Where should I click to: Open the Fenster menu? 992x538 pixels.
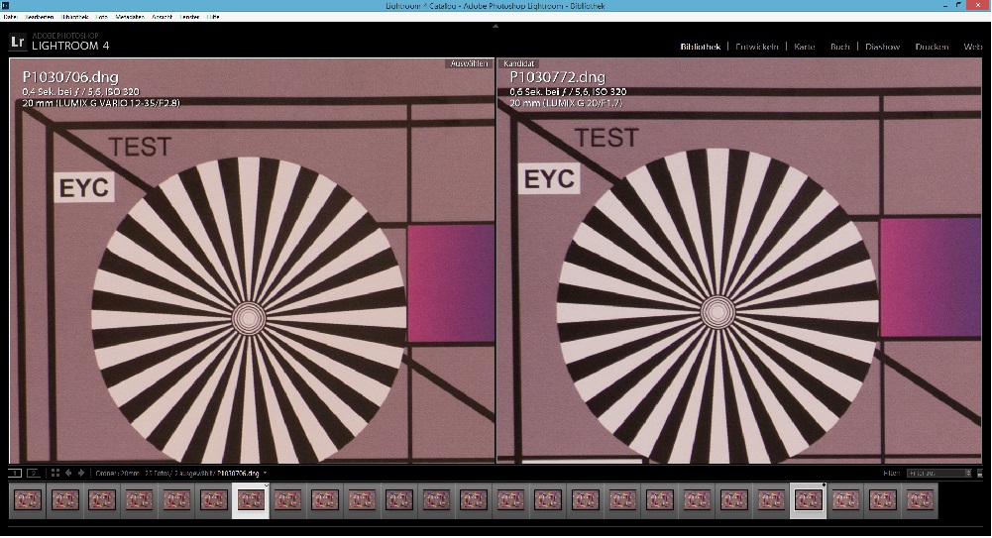click(190, 17)
